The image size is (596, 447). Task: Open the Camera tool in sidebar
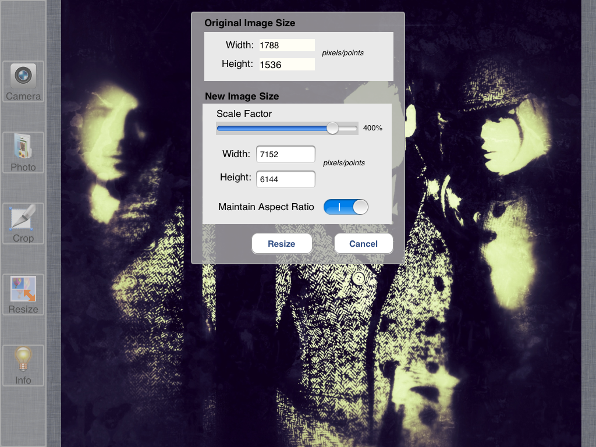pos(23,81)
